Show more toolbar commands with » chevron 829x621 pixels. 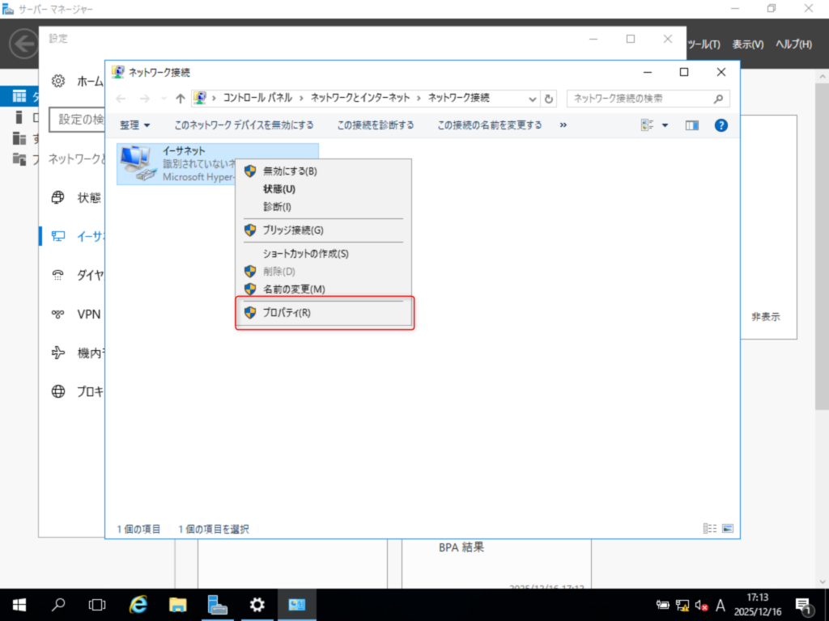click(x=563, y=125)
